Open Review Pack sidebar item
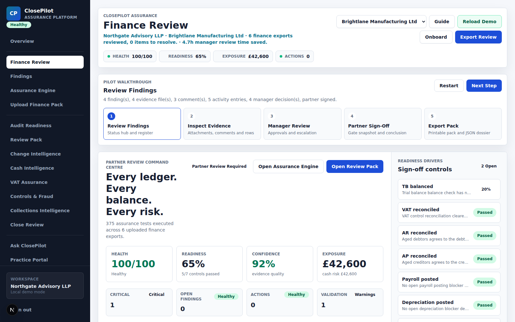This screenshot has width=515, height=322. 45,140
